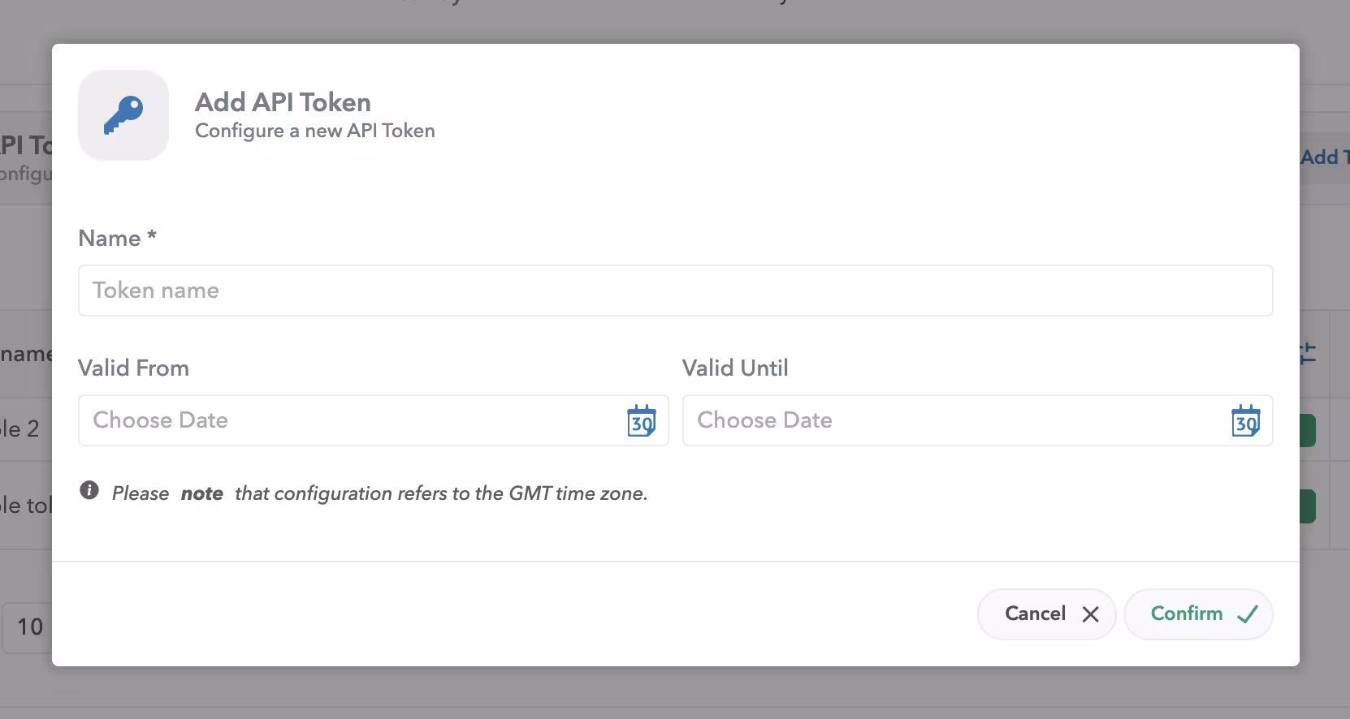Click the blue key icon in dialog header
Screen dimensions: 1350x719
(x=123, y=115)
